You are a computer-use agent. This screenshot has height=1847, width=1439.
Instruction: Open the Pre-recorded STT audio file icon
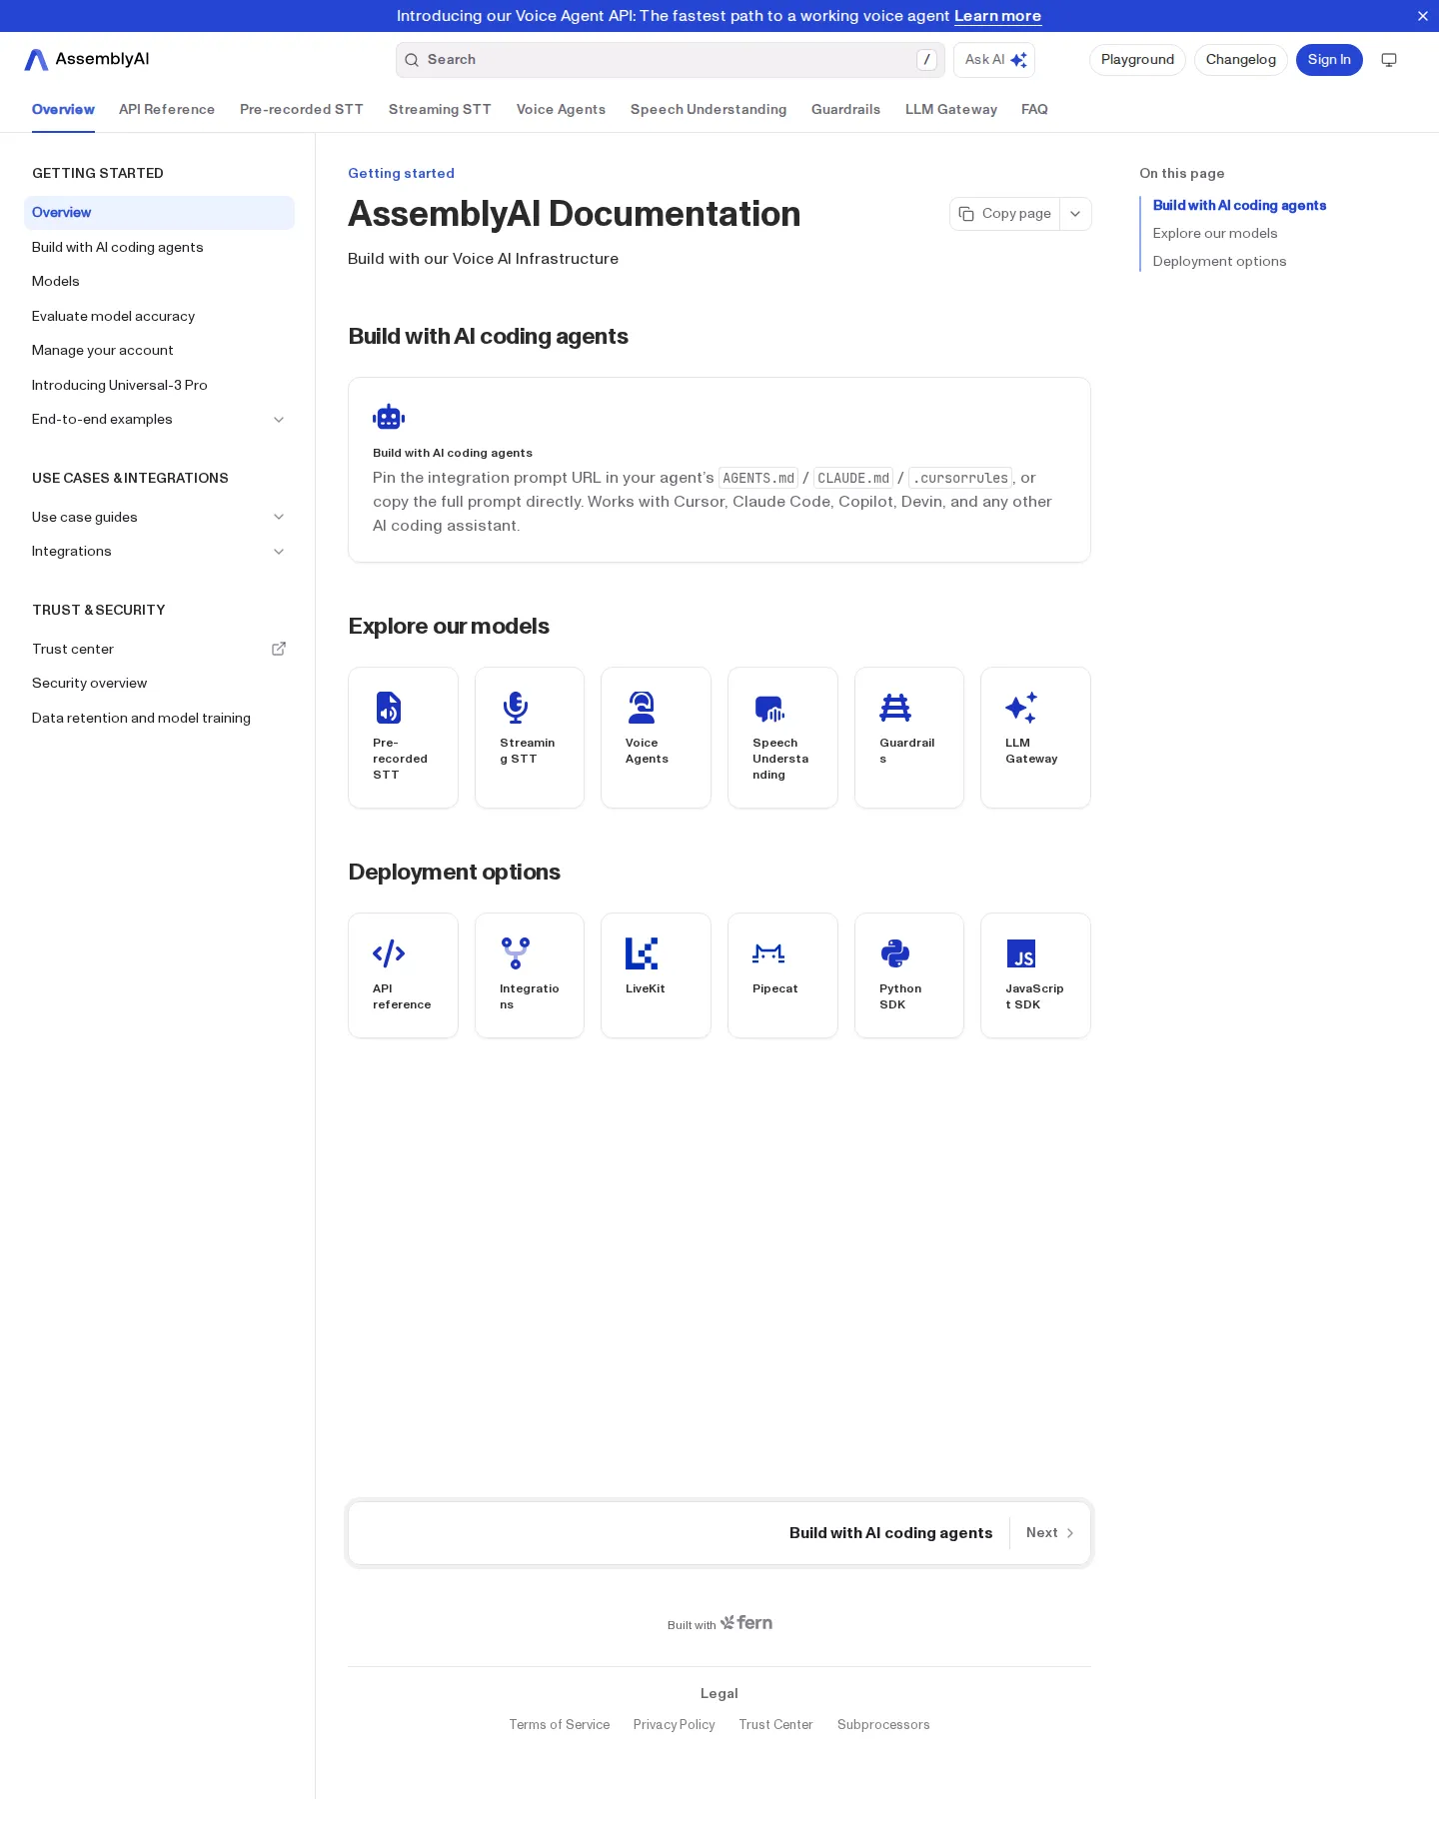pos(389,707)
